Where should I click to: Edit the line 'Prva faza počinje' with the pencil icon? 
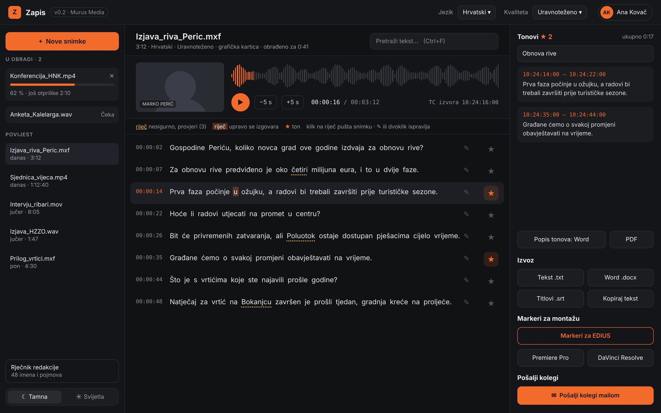(466, 192)
